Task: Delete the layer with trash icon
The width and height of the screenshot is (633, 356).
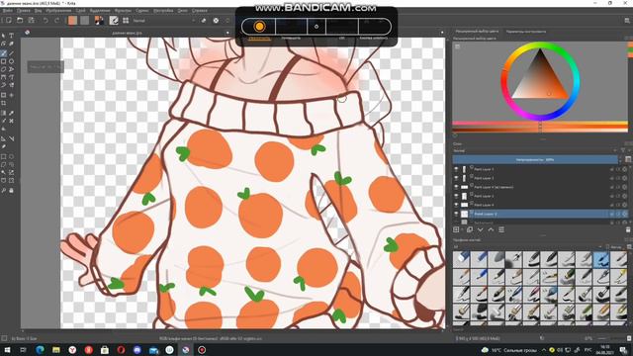Action: (628, 229)
